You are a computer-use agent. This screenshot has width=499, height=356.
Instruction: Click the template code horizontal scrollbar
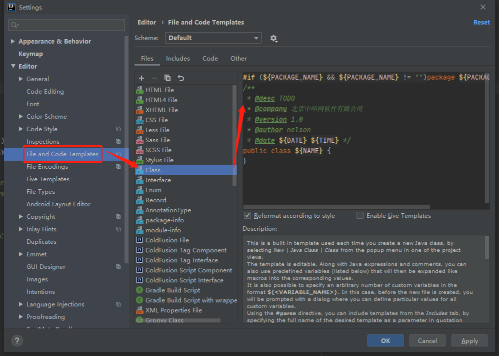[x=336, y=207]
